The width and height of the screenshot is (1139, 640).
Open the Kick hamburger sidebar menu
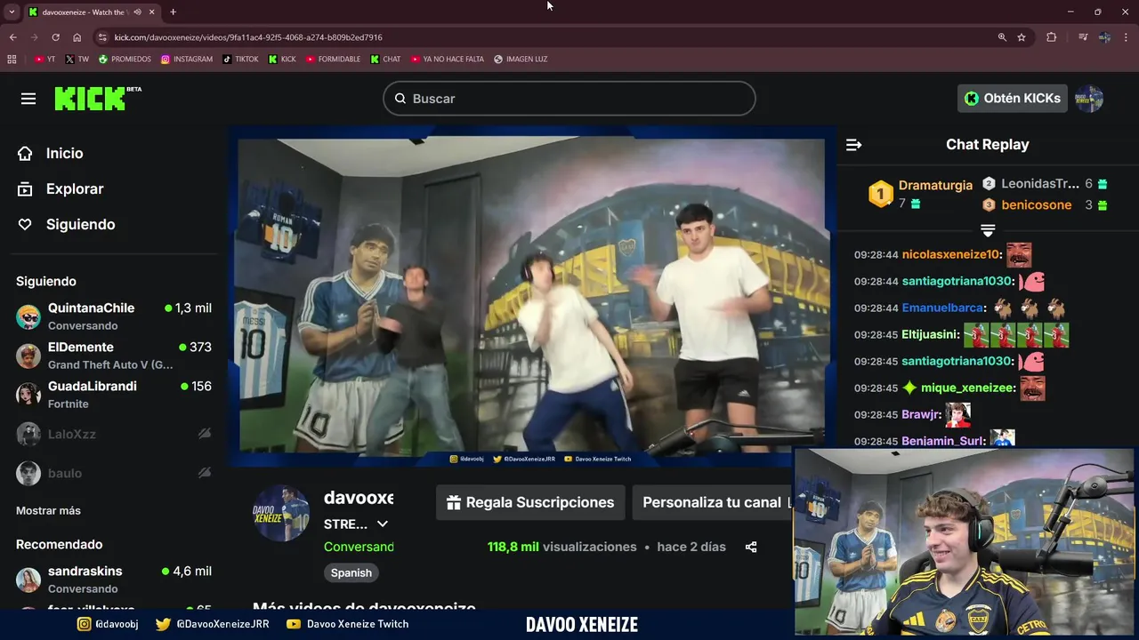pos(28,99)
